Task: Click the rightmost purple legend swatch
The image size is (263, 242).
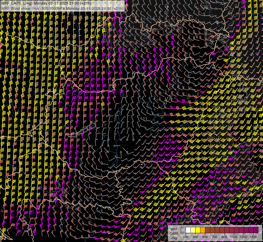Action: click(x=256, y=230)
